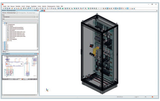Click the 3D axis indicator in the viewport
This screenshot has height=101, width=160.
(47, 90)
